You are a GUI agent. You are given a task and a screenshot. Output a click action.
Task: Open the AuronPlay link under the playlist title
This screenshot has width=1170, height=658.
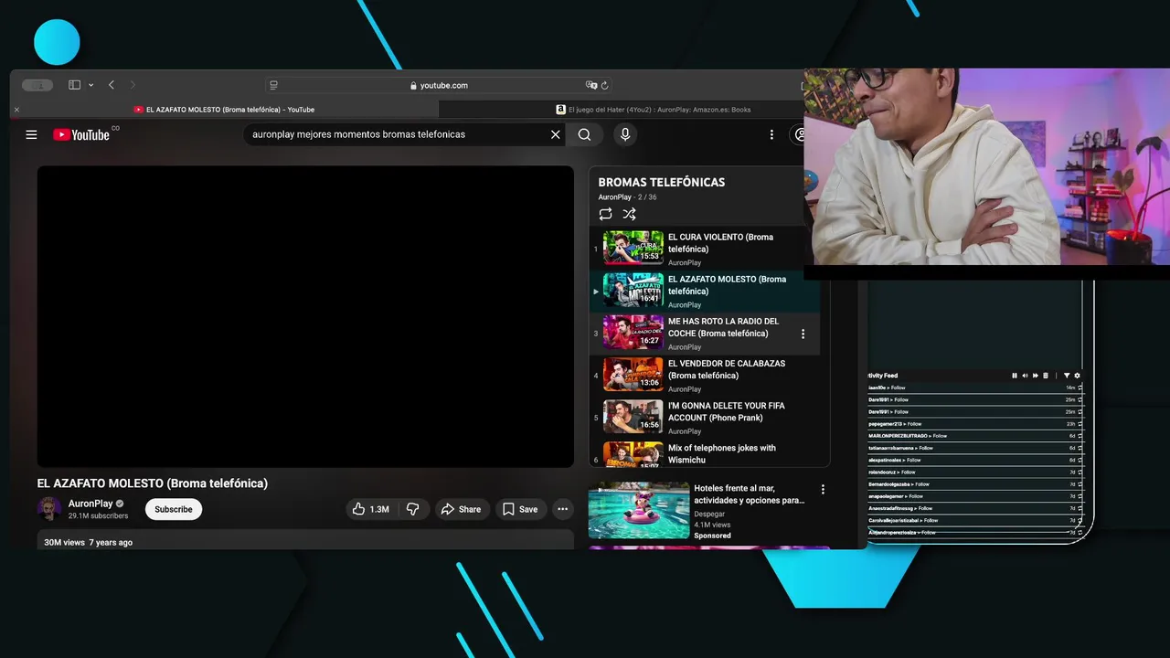[614, 197]
